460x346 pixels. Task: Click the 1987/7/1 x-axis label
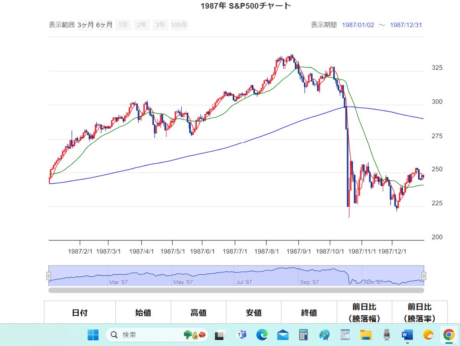[x=235, y=252]
